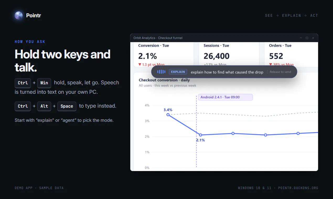Click the 'DEMO APP · SAMPLE DATA' footer text

click(39, 188)
